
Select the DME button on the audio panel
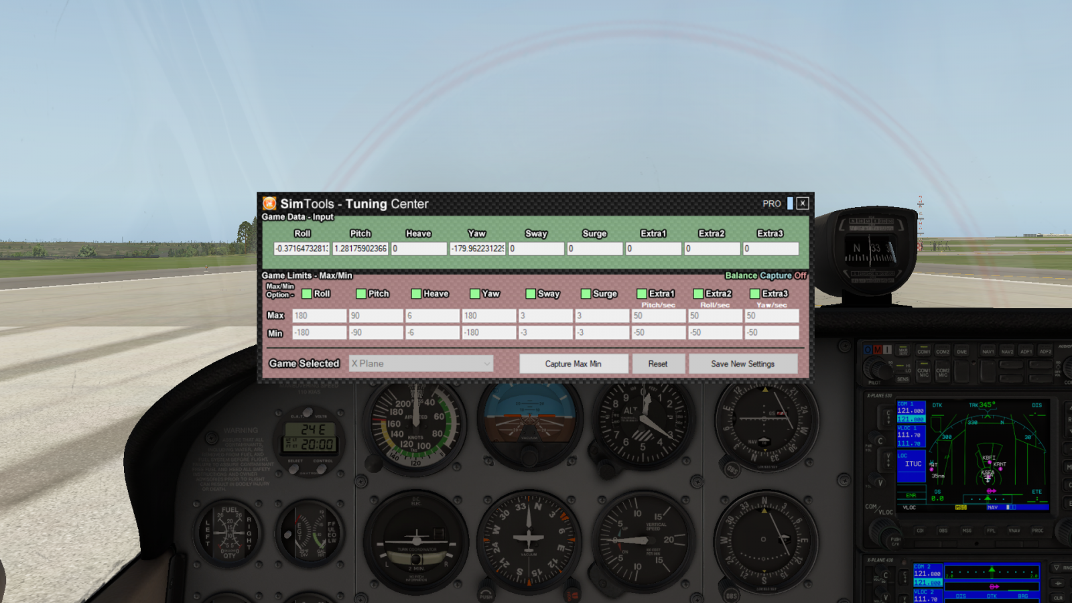962,351
